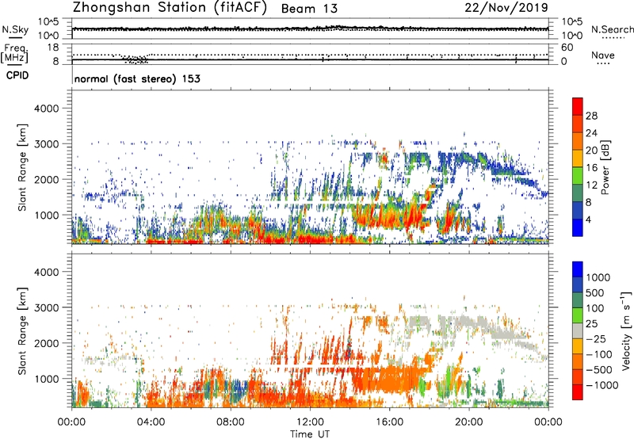Click the '18' frequency axis tick

pyautogui.click(x=53, y=48)
